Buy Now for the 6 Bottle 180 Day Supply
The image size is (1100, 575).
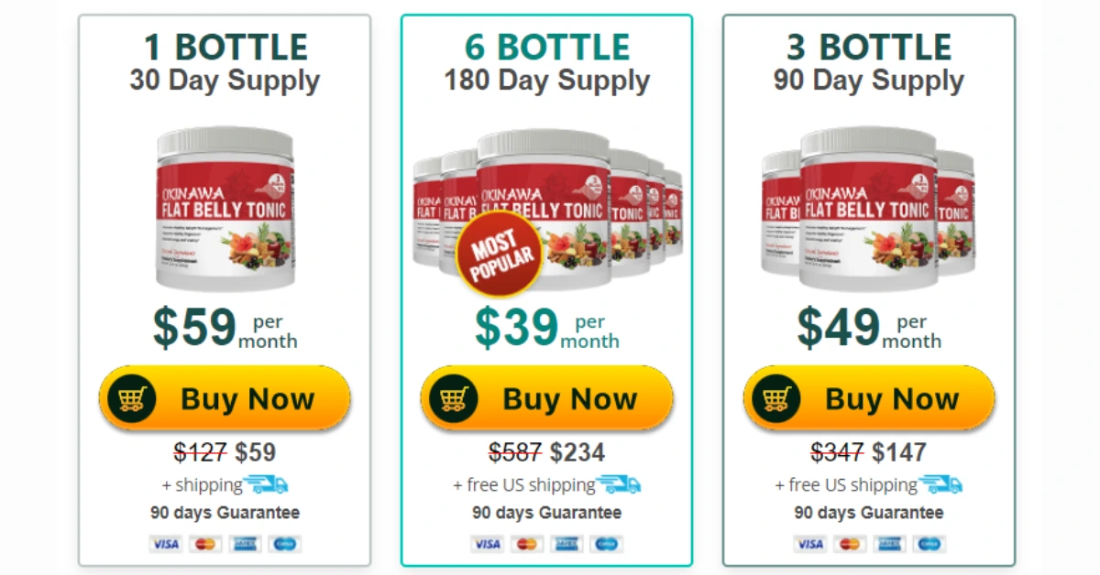click(x=547, y=399)
